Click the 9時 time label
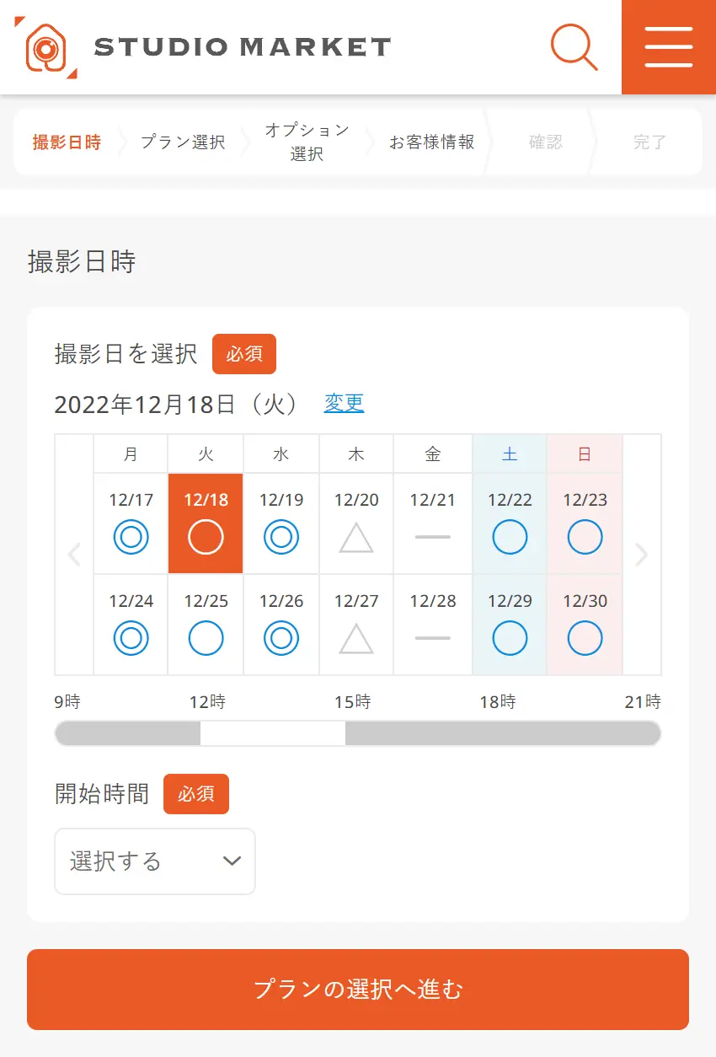 tap(68, 702)
